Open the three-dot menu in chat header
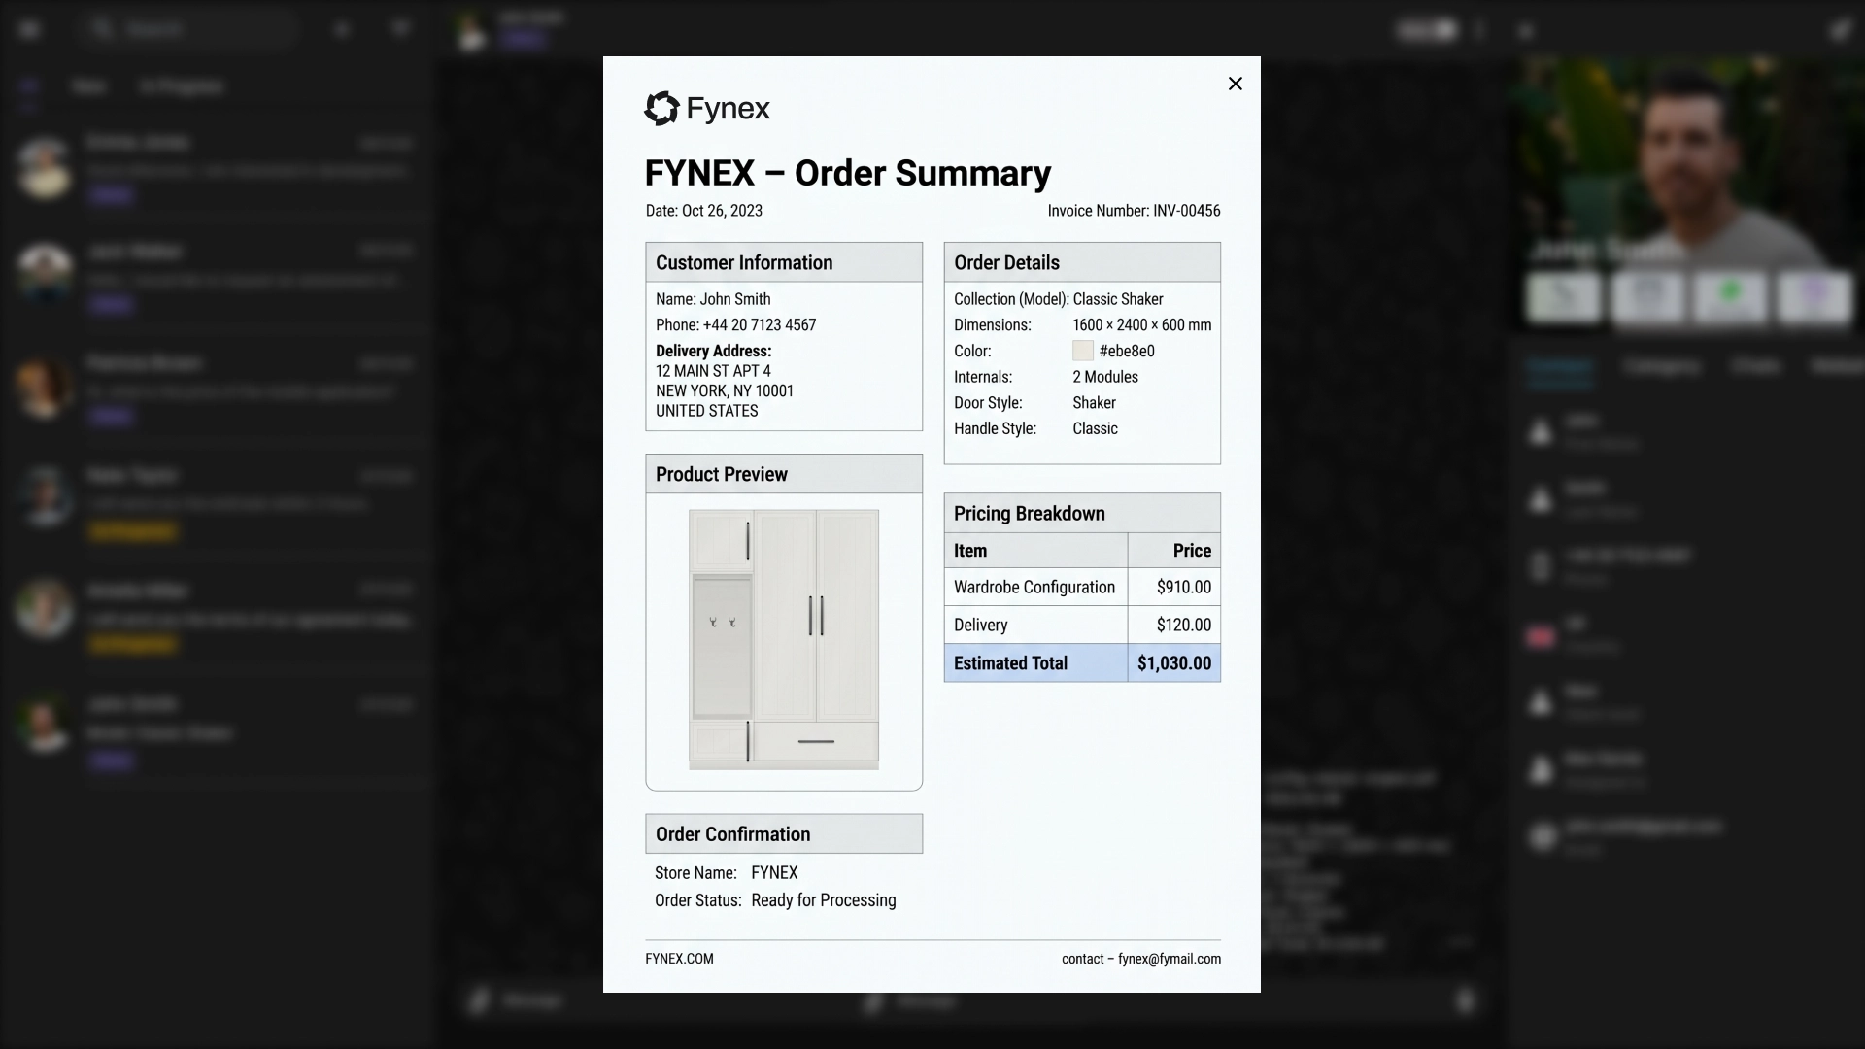The width and height of the screenshot is (1865, 1049). tap(1480, 30)
